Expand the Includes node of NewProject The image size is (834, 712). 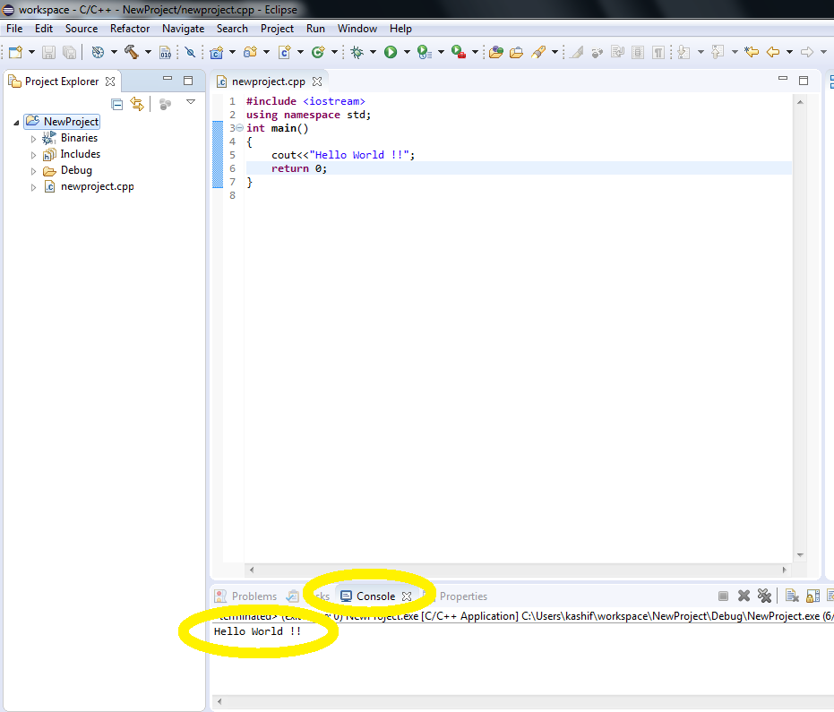(33, 154)
